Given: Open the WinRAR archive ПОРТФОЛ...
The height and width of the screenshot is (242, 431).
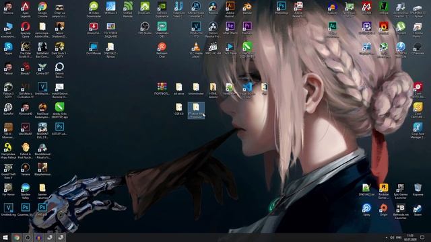Looking at the screenshot, I should [x=162, y=89].
